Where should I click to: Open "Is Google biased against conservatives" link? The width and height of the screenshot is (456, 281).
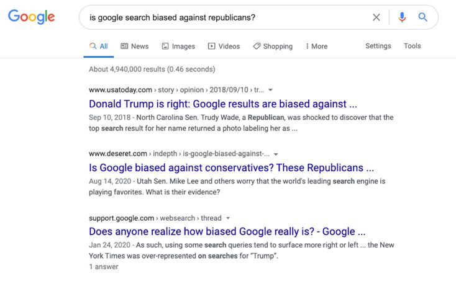[232, 167]
